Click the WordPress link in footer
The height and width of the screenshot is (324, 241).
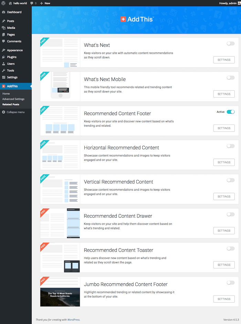click(x=73, y=320)
